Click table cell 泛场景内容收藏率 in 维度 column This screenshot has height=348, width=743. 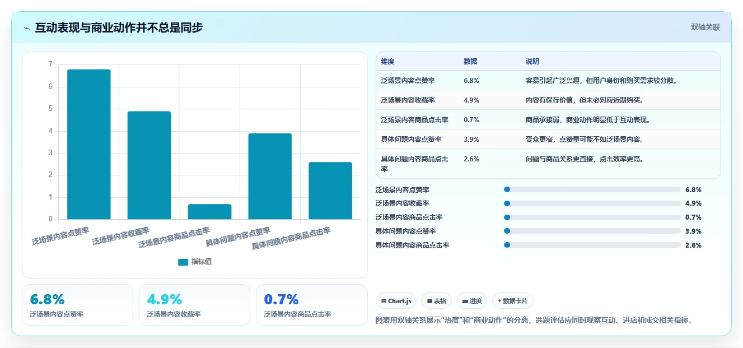408,100
